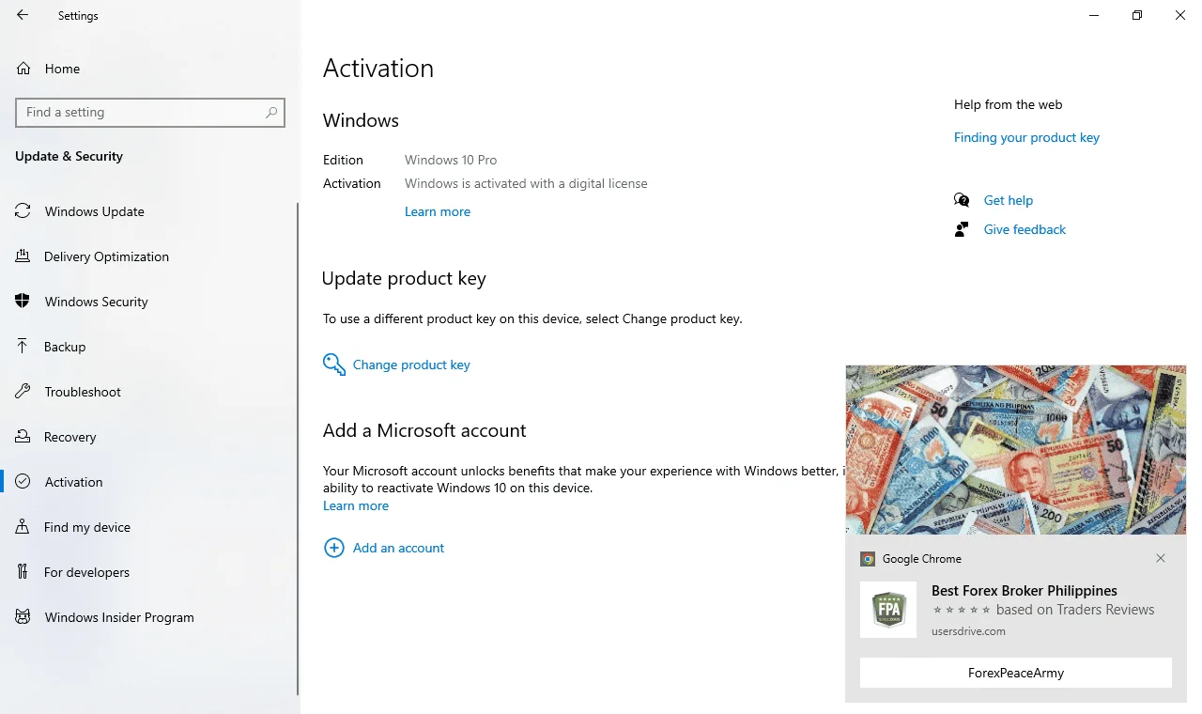
Task: Click the back arrow in Settings
Action: (23, 15)
